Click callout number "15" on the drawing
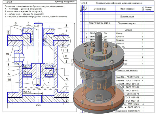The width and height of the screenshot is (156, 115). click(9, 80)
